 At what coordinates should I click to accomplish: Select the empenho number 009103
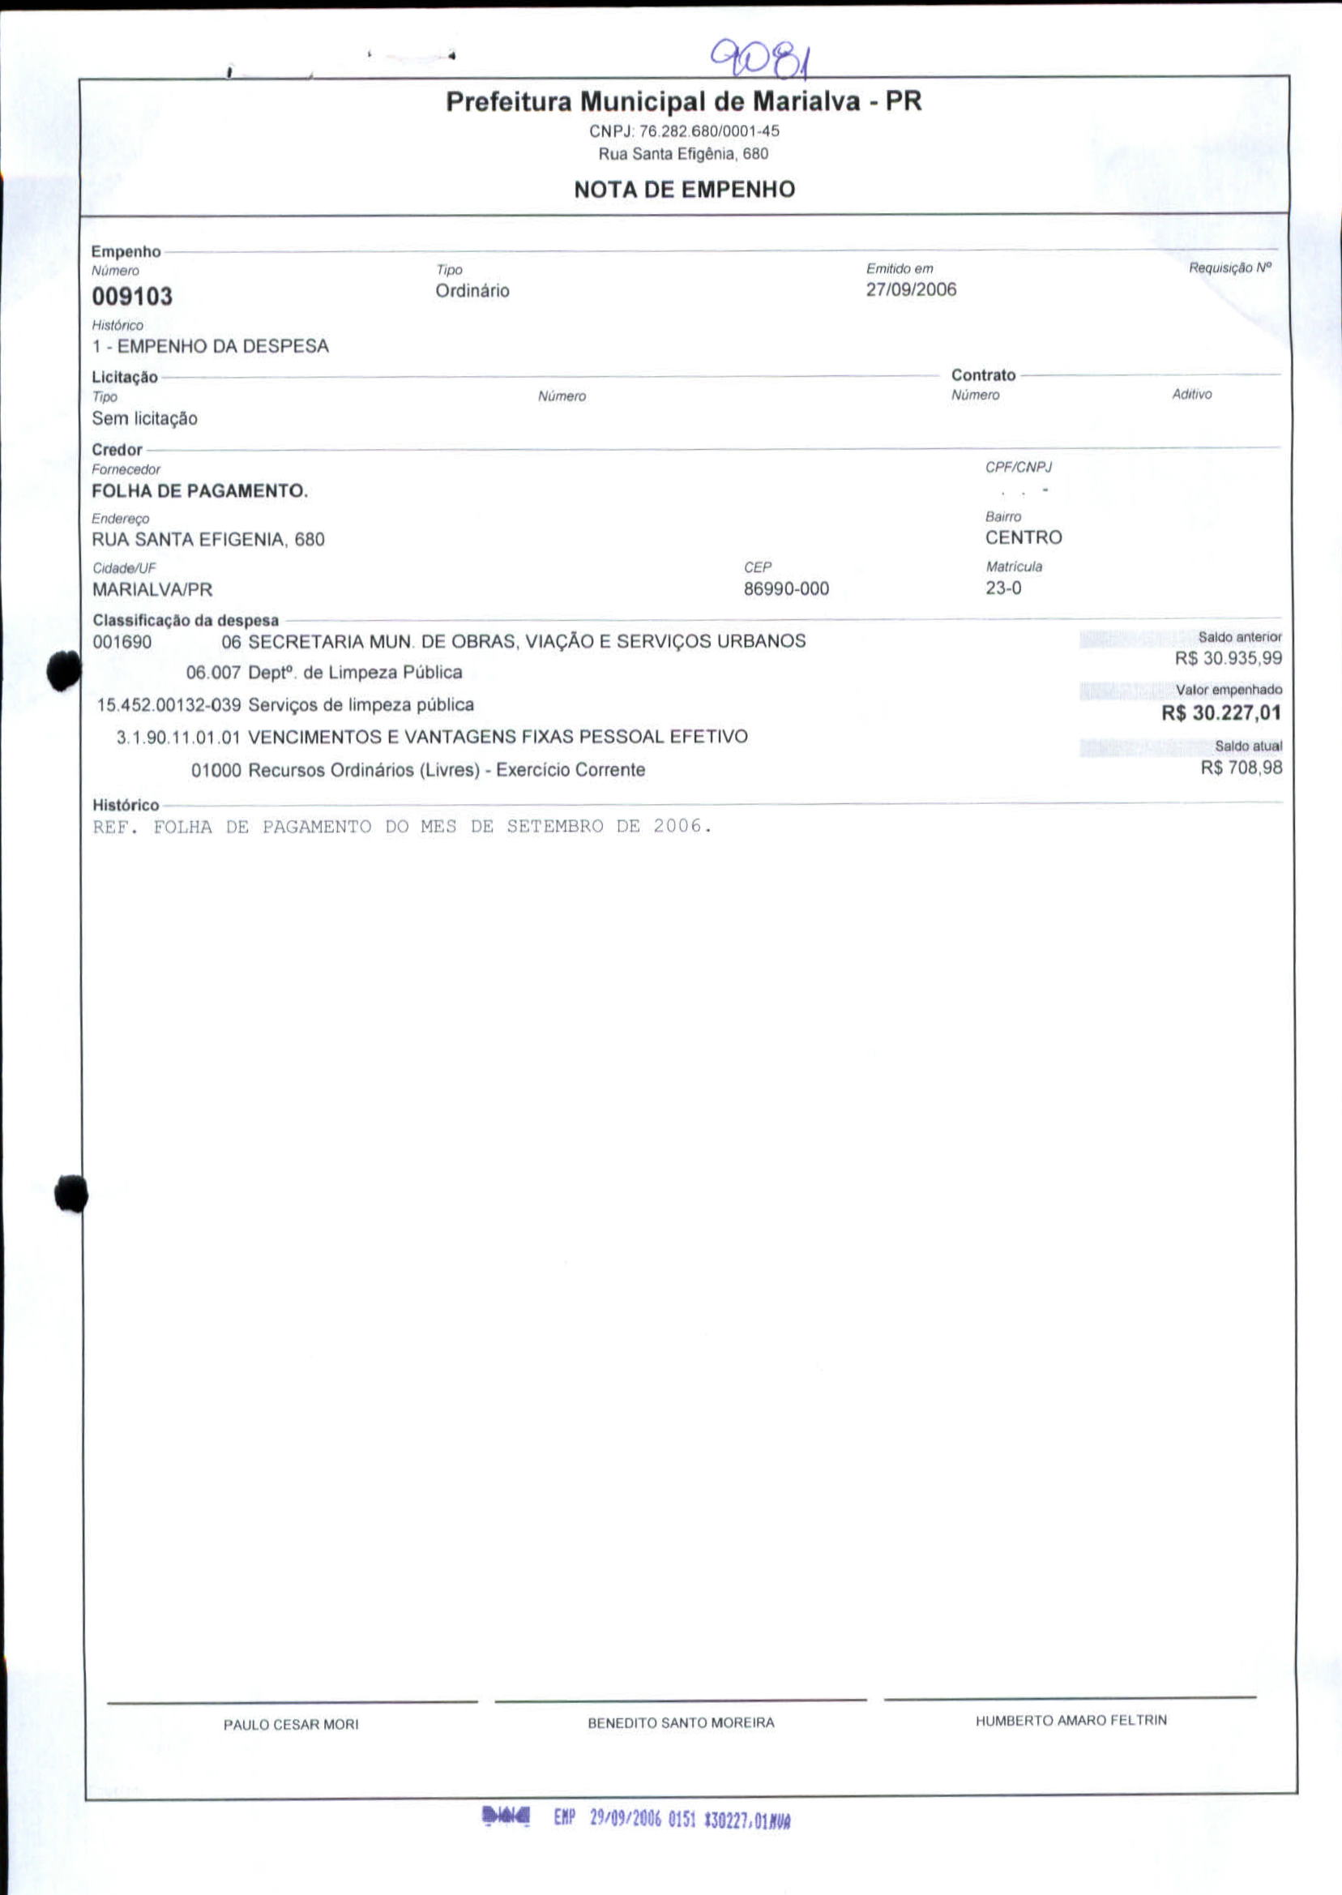tap(132, 296)
